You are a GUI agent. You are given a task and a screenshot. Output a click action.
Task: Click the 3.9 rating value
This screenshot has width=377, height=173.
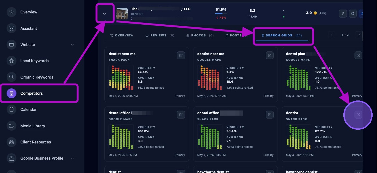point(309,13)
